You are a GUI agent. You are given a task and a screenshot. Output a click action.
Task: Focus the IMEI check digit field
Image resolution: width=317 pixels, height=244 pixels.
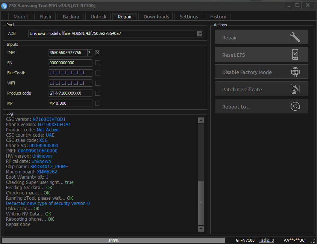[89, 53]
